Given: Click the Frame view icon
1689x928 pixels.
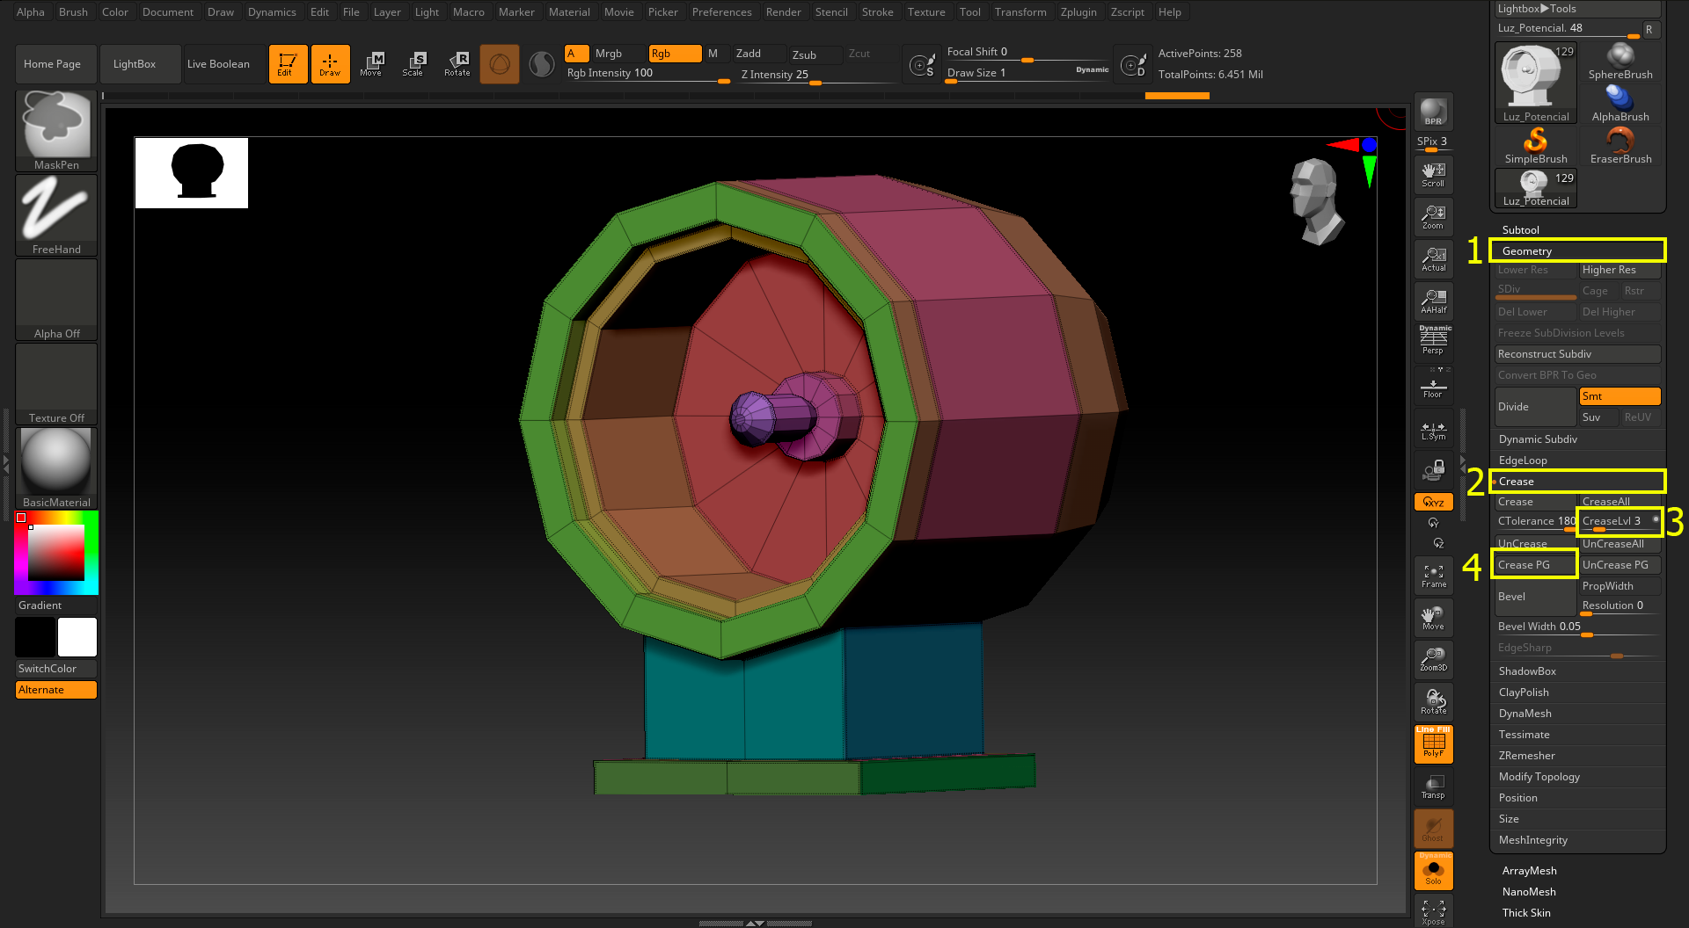Looking at the screenshot, I should point(1433,576).
